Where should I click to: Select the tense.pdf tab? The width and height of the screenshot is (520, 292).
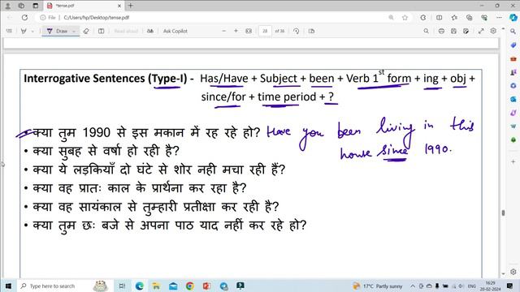[83, 6]
